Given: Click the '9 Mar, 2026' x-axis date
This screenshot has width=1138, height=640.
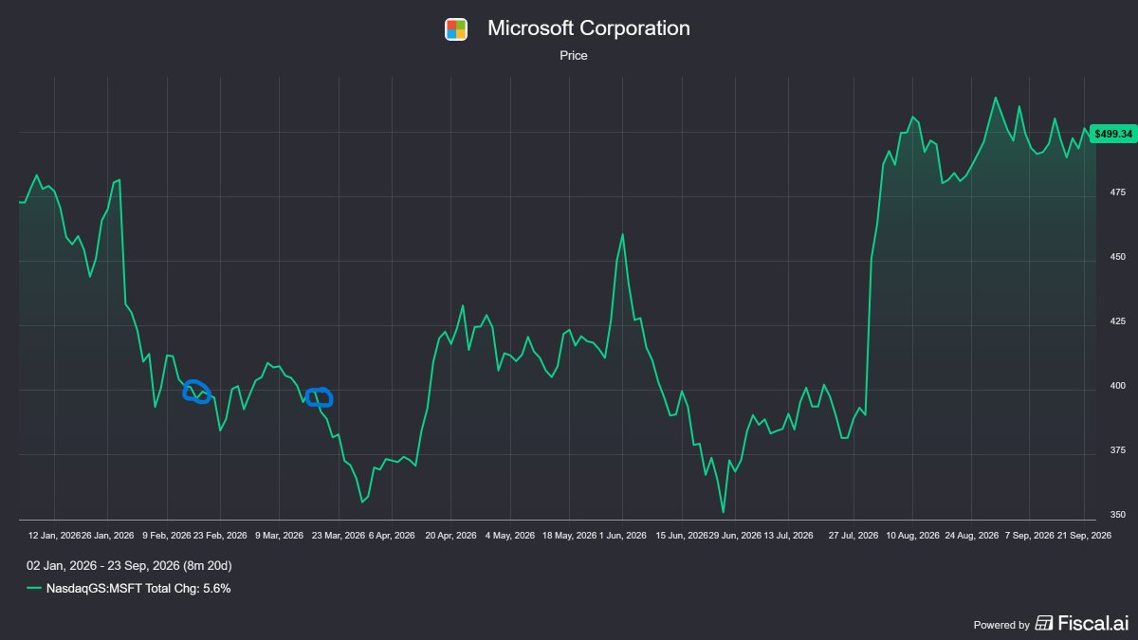Looking at the screenshot, I should pos(279,535).
